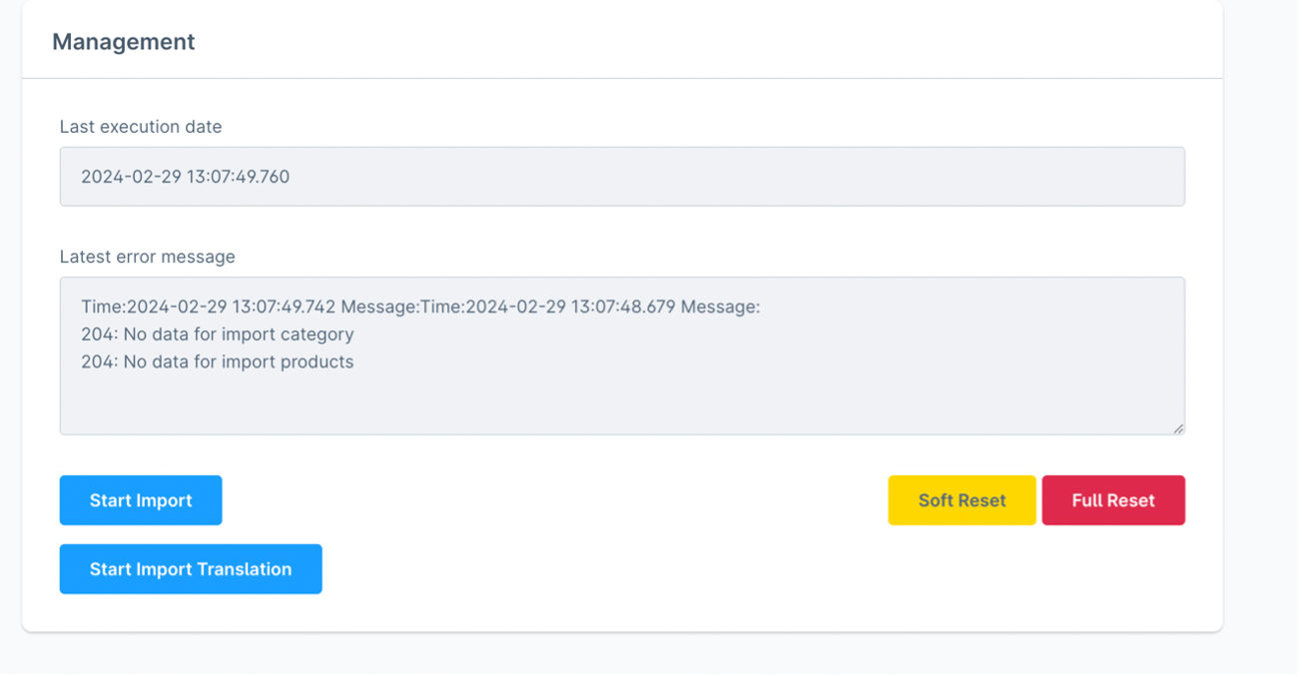
Task: Click the red Full Reset control
Action: [x=1113, y=500]
